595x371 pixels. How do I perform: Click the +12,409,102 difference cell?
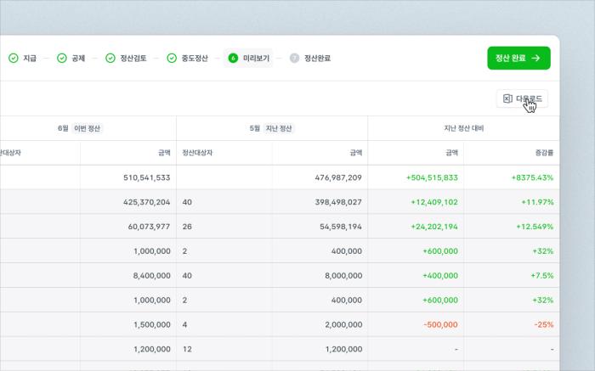click(416, 202)
